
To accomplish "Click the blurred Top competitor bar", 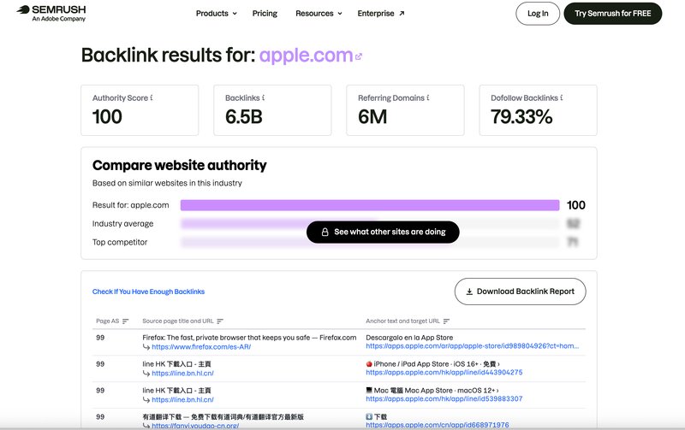I will pyautogui.click(x=370, y=242).
